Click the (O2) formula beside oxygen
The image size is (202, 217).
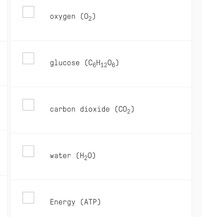[x=88, y=17]
